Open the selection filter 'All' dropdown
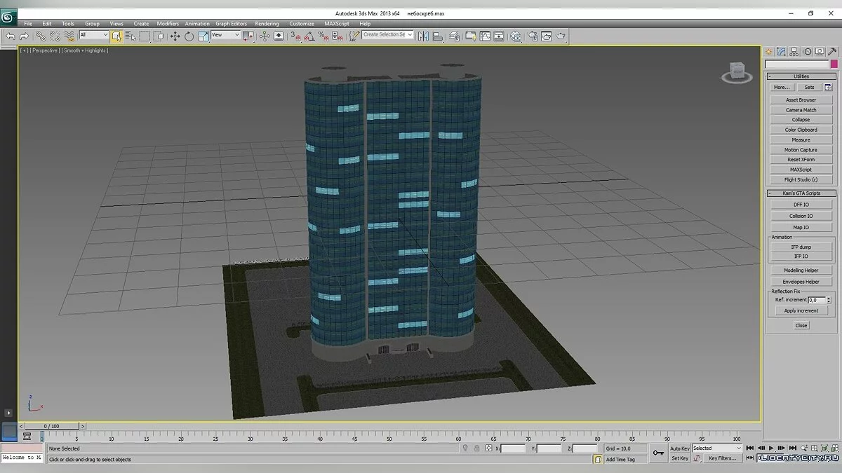The image size is (842, 473). pos(93,35)
